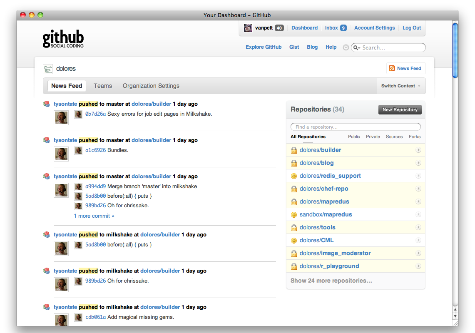This screenshot has width=475, height=333.
Task: Expand the 1 more commit link
Action: click(x=94, y=216)
